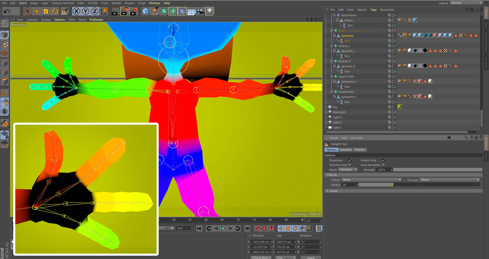
Task: Add a camera object
Action: 200,11
